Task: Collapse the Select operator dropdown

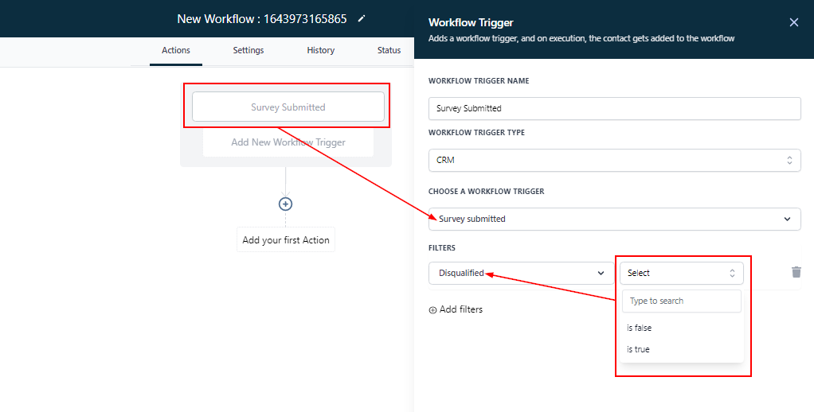Action: coord(681,273)
